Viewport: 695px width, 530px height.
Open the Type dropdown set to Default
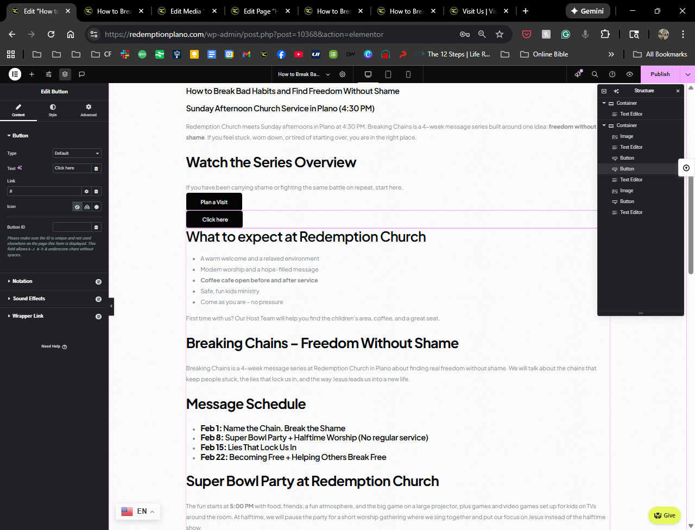(77, 153)
